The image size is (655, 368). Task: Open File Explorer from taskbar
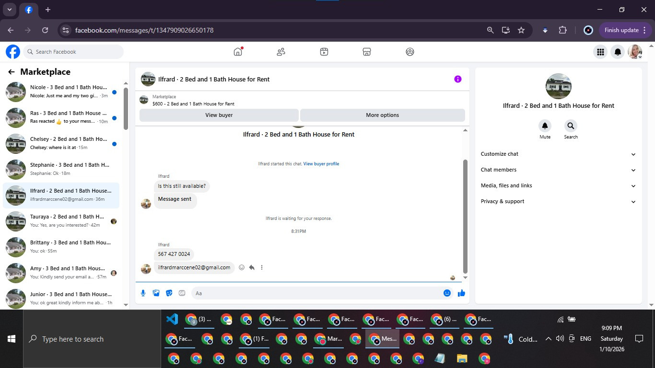pyautogui.click(x=462, y=358)
